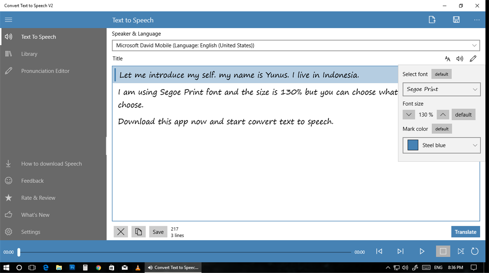Screen dimensions: 489x273
Task: Click the Steel blue color swatch
Action: 413,145
